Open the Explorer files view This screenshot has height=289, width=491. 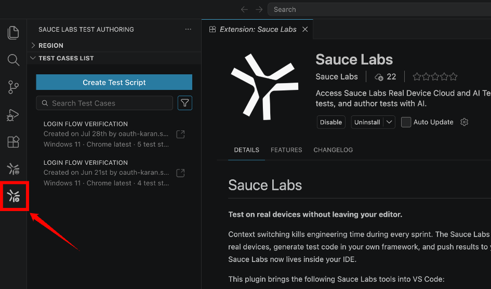click(13, 33)
